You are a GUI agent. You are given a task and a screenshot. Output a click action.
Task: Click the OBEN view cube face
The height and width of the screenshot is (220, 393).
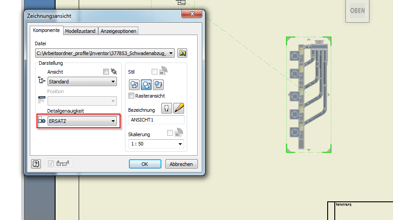click(357, 11)
